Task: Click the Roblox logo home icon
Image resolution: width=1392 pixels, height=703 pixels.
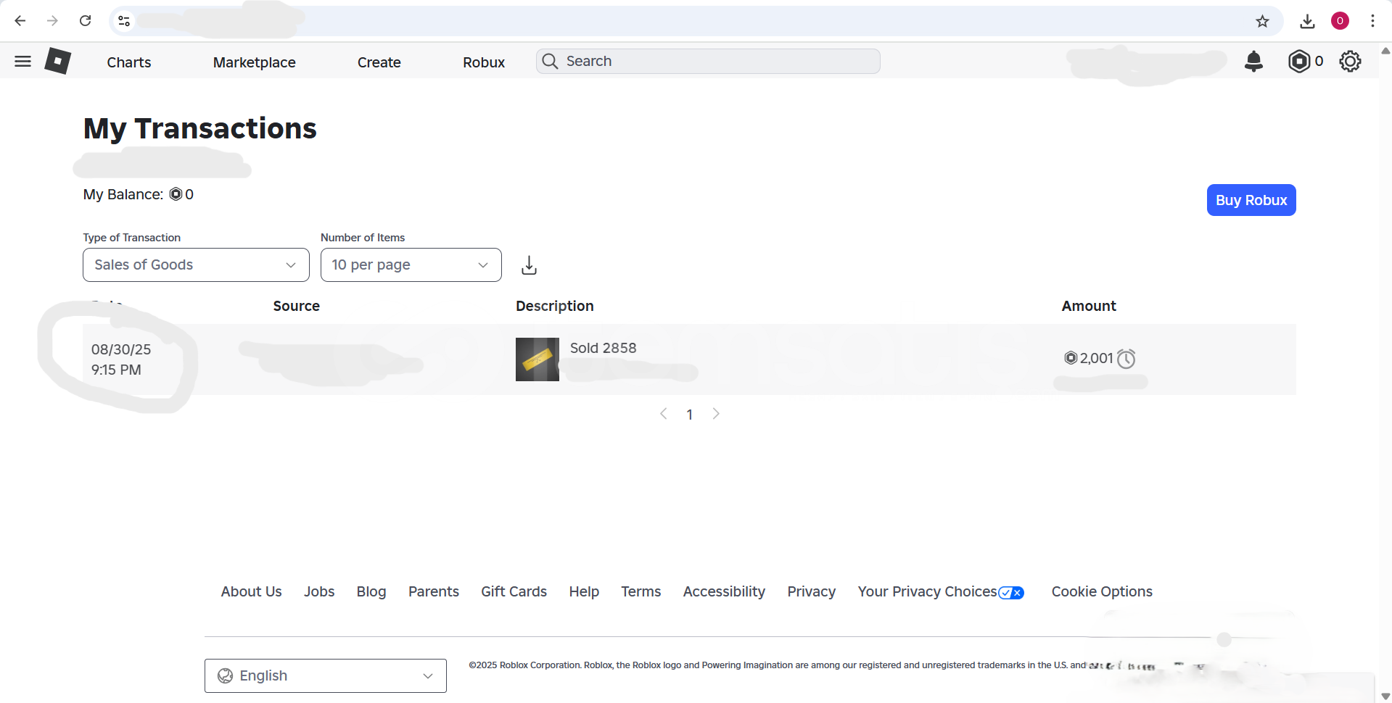Action: 57,61
